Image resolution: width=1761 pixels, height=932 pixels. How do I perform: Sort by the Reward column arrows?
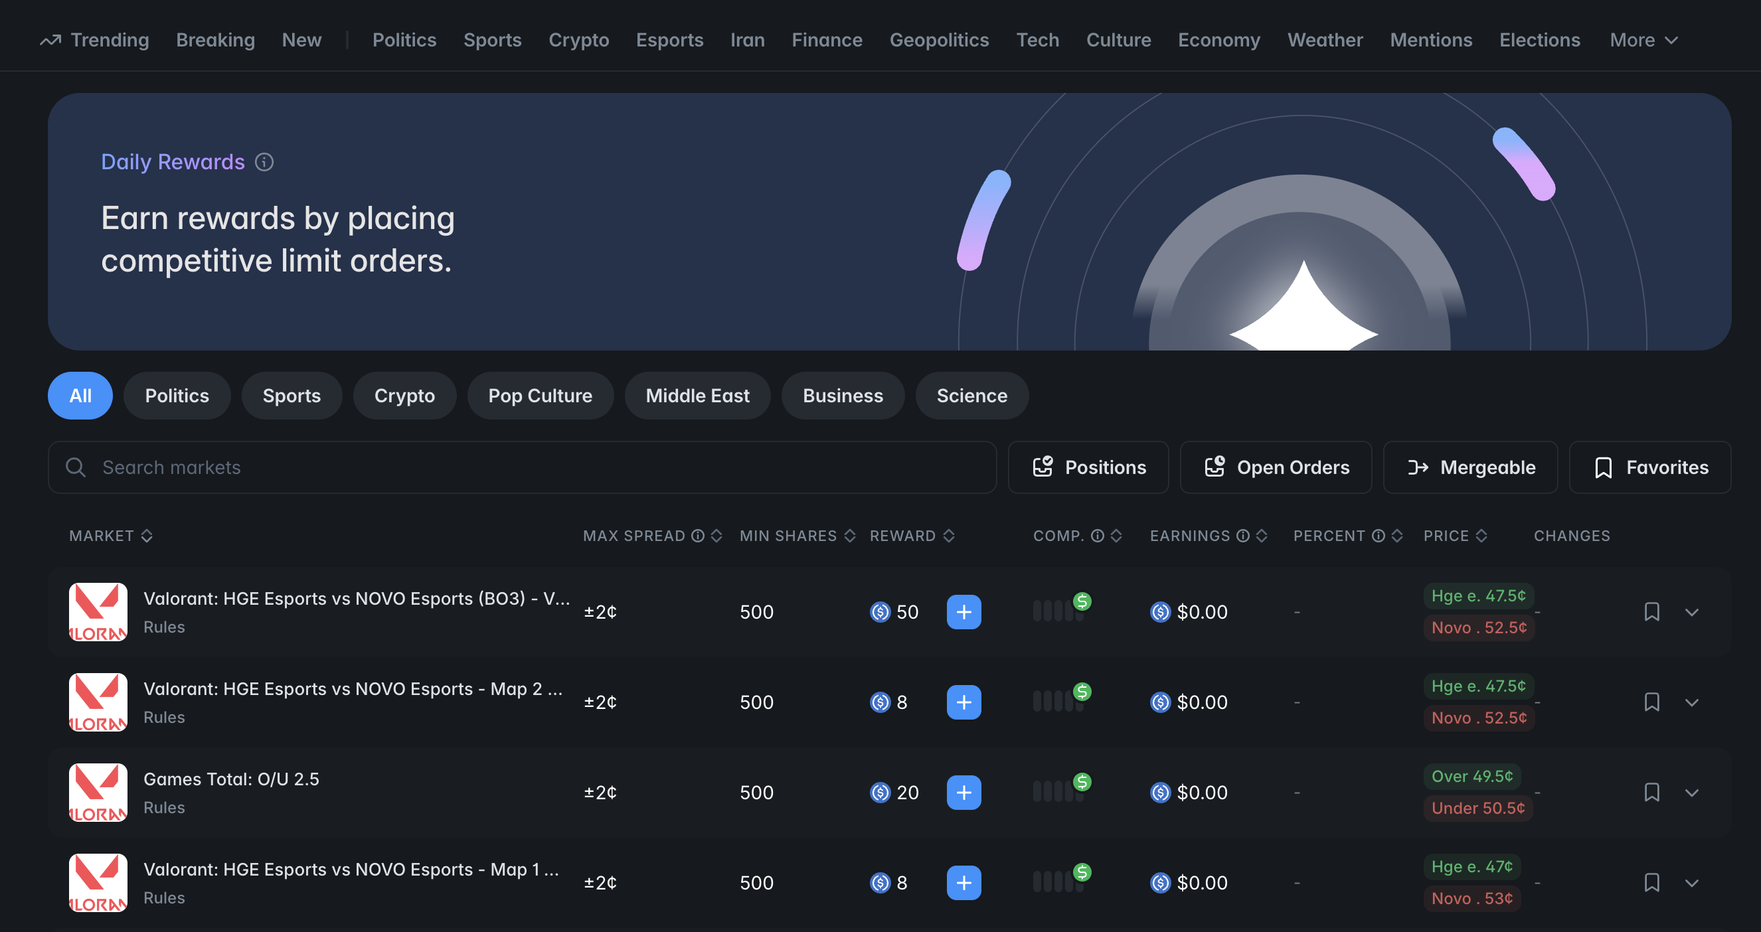click(x=949, y=536)
